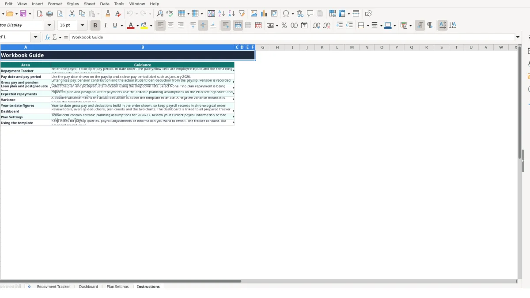This screenshot has width=530, height=298.
Task: Toggle Italic formatting
Action: tap(105, 26)
